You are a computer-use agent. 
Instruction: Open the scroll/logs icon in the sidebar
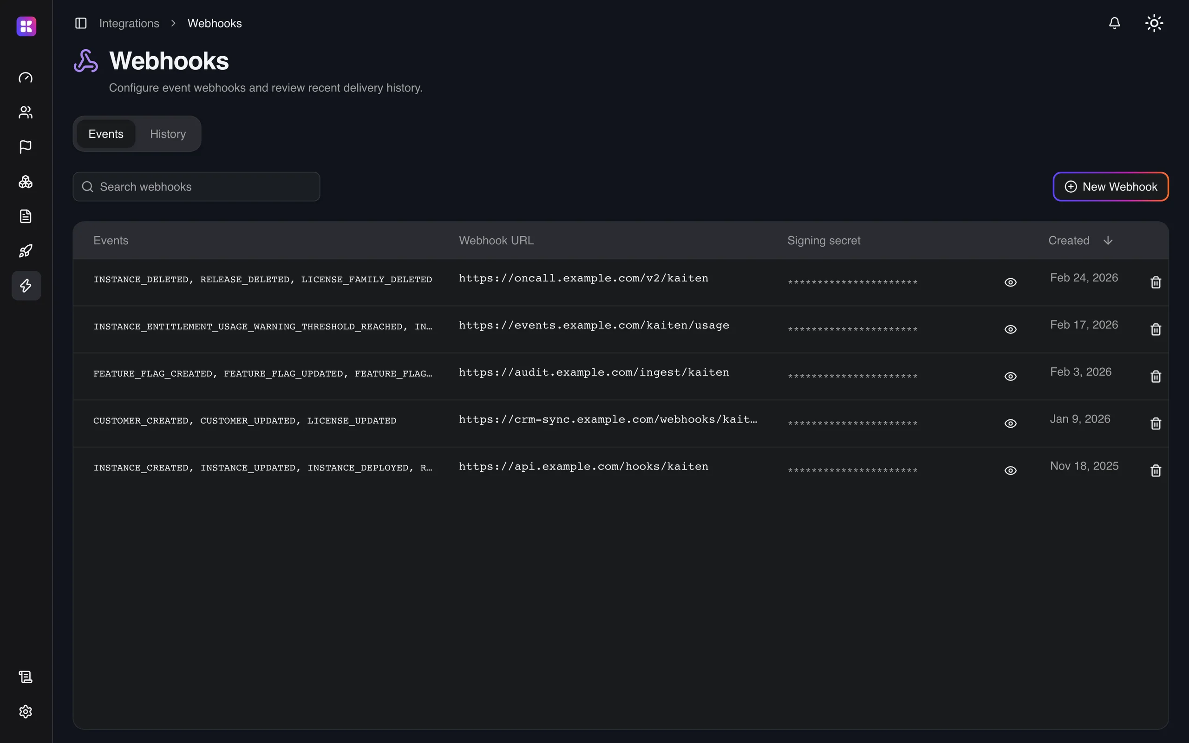(26, 677)
